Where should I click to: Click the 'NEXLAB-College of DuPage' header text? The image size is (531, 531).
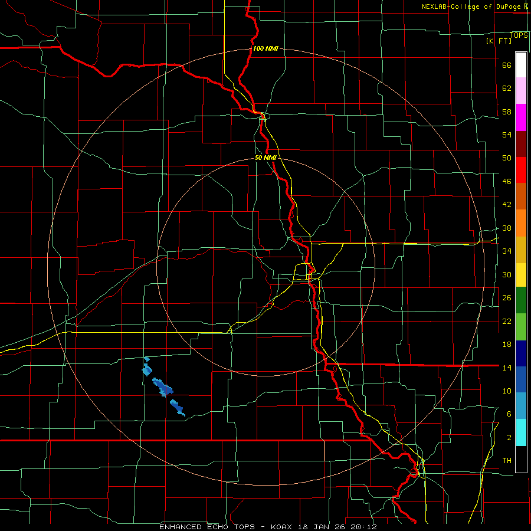click(x=471, y=6)
